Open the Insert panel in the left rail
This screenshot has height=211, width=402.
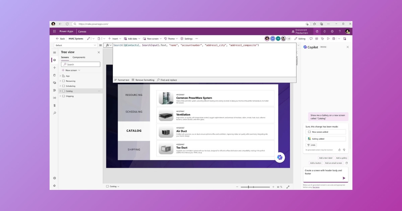(55, 68)
